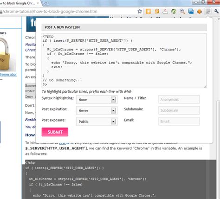Click the 'as followers:' text on page
Screen dimensions: 220x199
[36, 154]
